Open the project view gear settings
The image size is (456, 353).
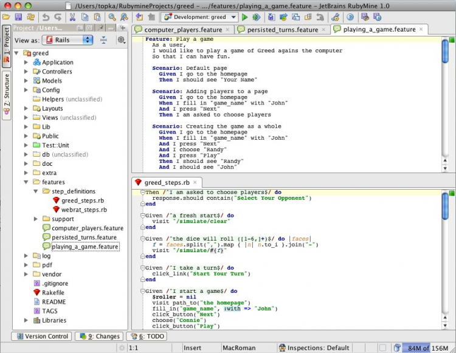click(121, 40)
